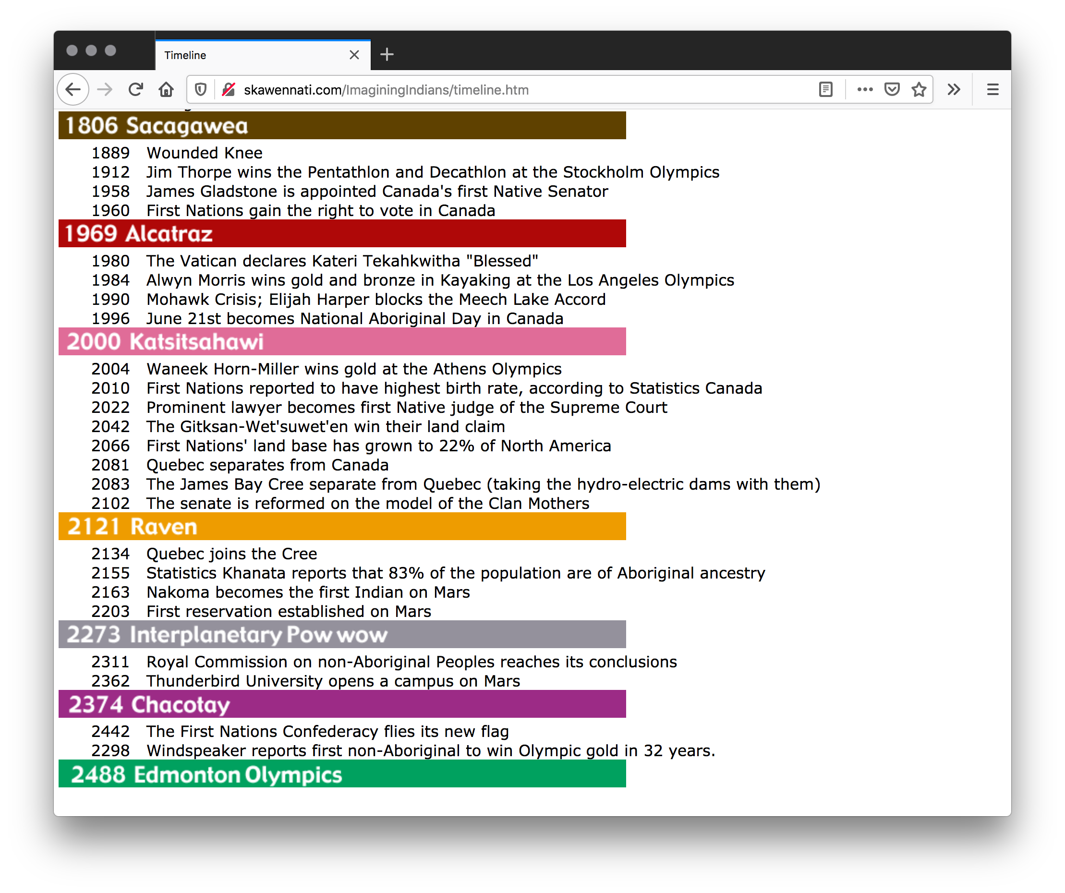Image resolution: width=1065 pixels, height=893 pixels.
Task: Click the Gitksan-Wet'suwet'en land claim entry
Action: pos(326,426)
